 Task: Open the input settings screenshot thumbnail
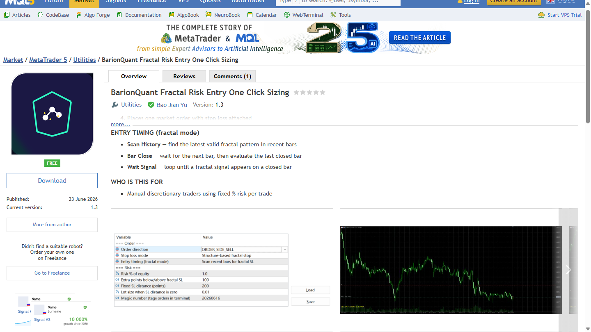pos(222,270)
